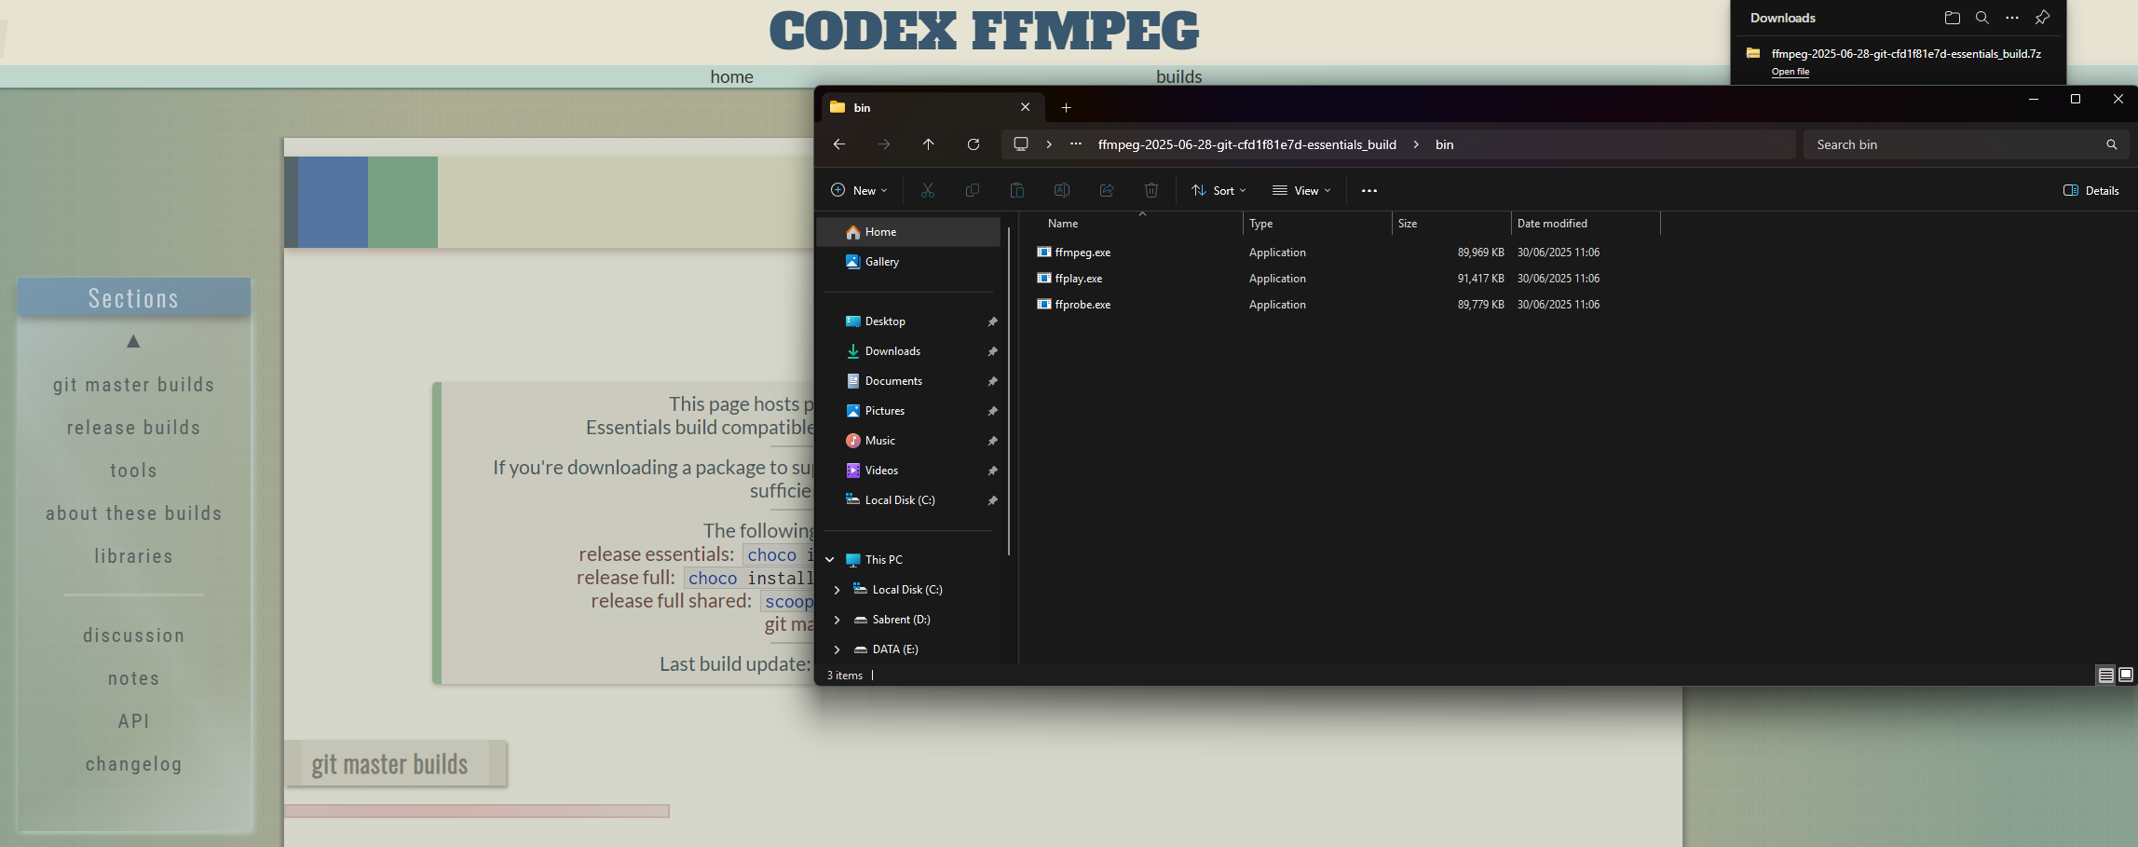
Task: Add a new Explorer tab
Action: pyautogui.click(x=1067, y=107)
